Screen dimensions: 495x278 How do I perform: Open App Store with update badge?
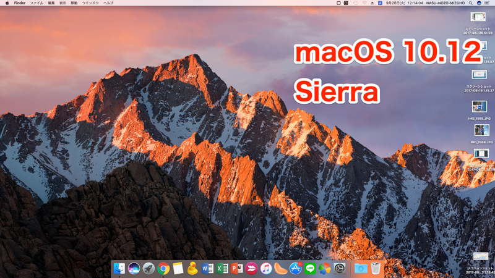(x=296, y=269)
